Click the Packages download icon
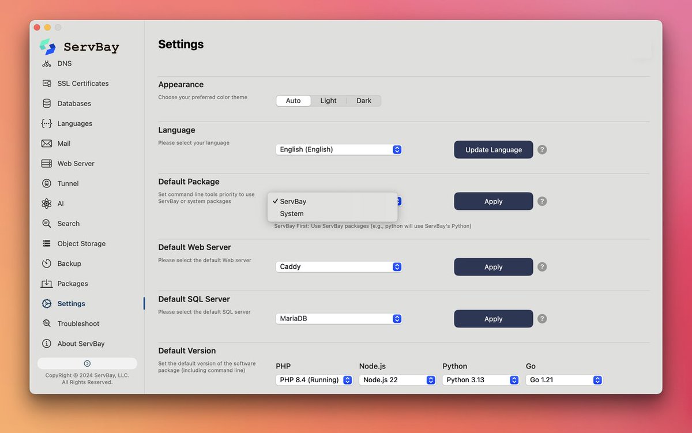The image size is (692, 433). click(47, 284)
